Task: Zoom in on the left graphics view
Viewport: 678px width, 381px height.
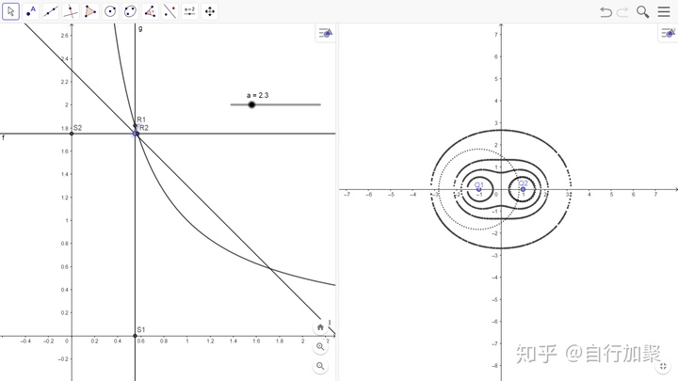Action: pyautogui.click(x=320, y=346)
